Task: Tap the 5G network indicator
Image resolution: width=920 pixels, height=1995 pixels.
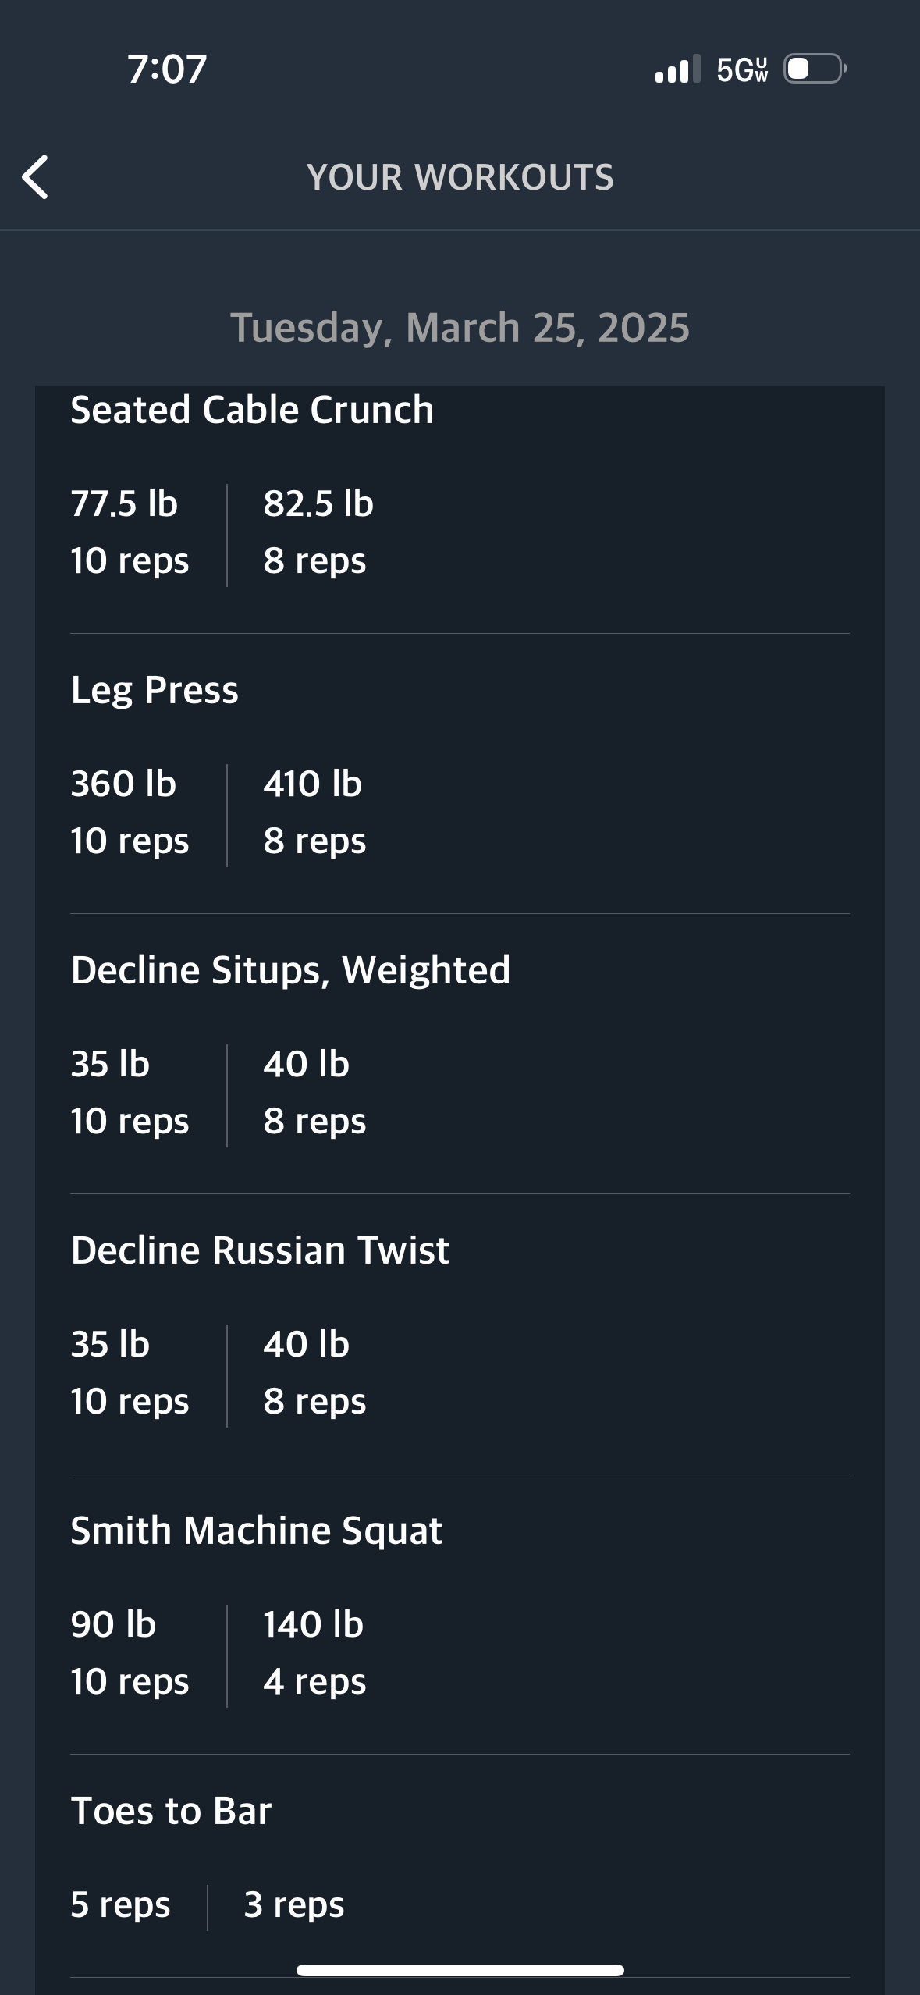Action: pos(742,69)
